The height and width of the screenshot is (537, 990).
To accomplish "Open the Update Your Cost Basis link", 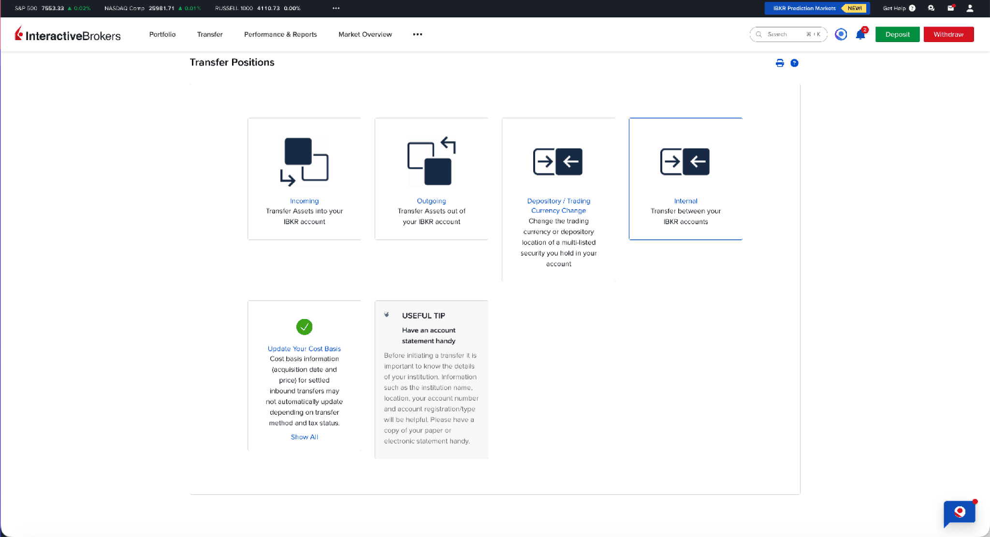I will point(305,348).
